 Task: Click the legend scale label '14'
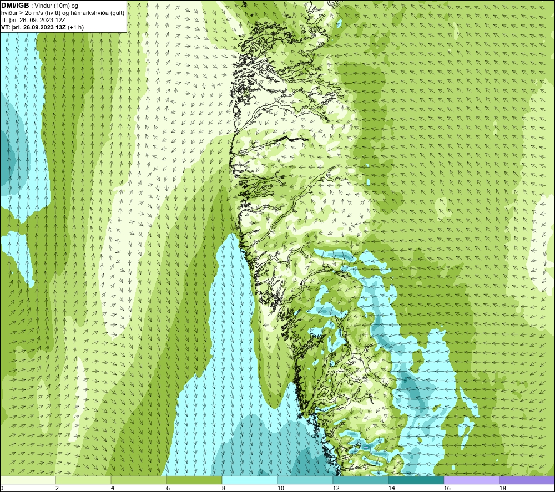pos(391,489)
